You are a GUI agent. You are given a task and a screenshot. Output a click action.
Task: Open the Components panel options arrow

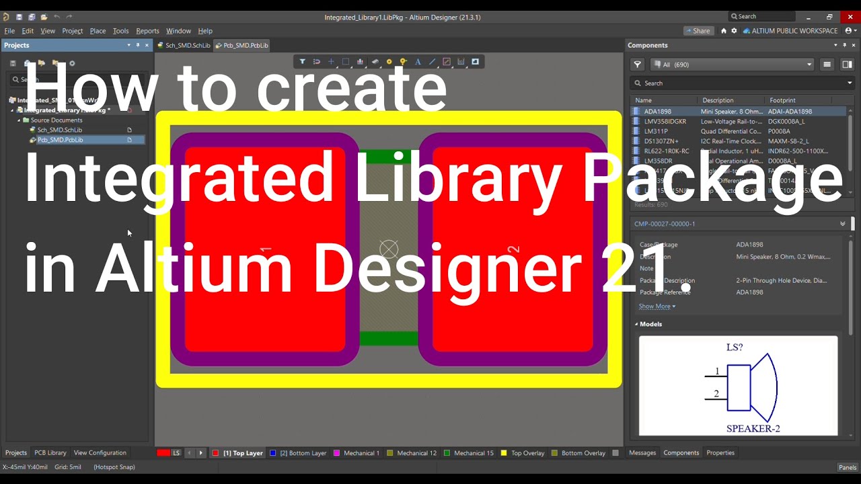[x=835, y=45]
